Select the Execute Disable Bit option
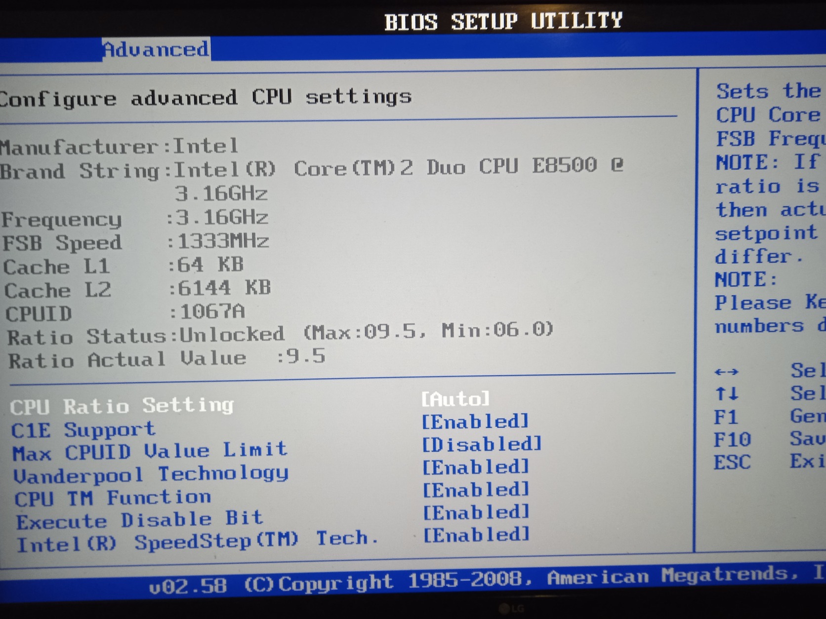Image resolution: width=826 pixels, height=619 pixels. pos(139,520)
